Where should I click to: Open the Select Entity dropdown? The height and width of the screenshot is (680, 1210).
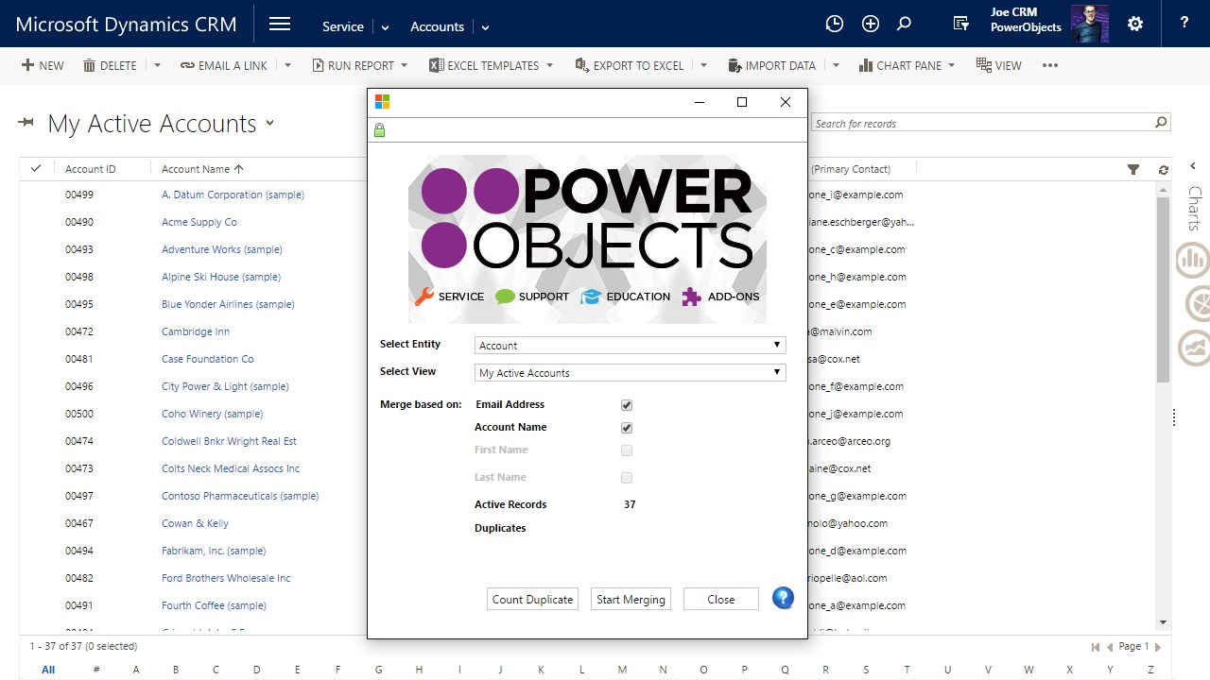click(631, 346)
